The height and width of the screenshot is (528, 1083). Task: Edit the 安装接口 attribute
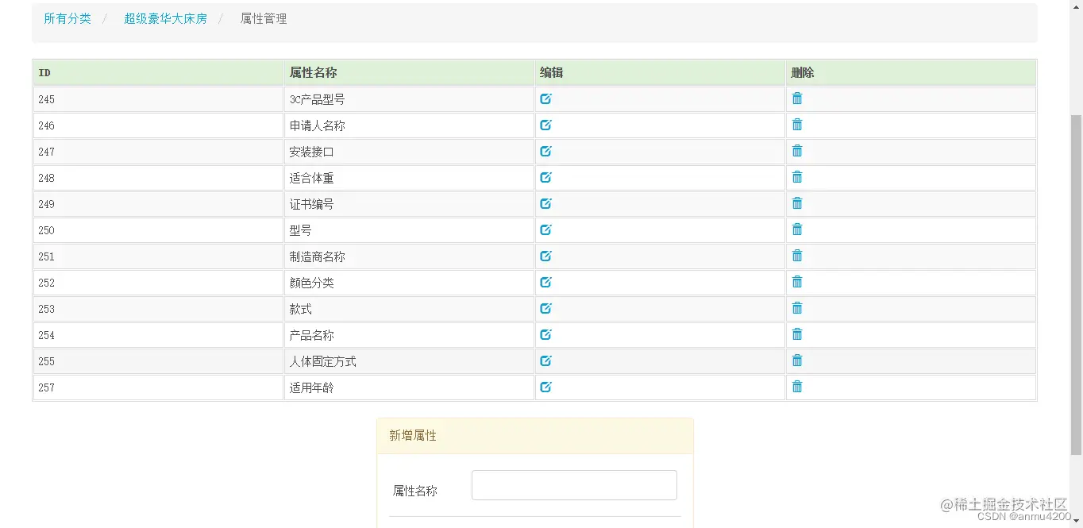545,151
